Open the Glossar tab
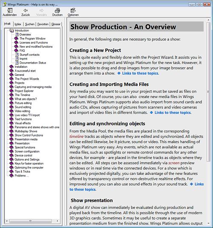 (56, 24)
